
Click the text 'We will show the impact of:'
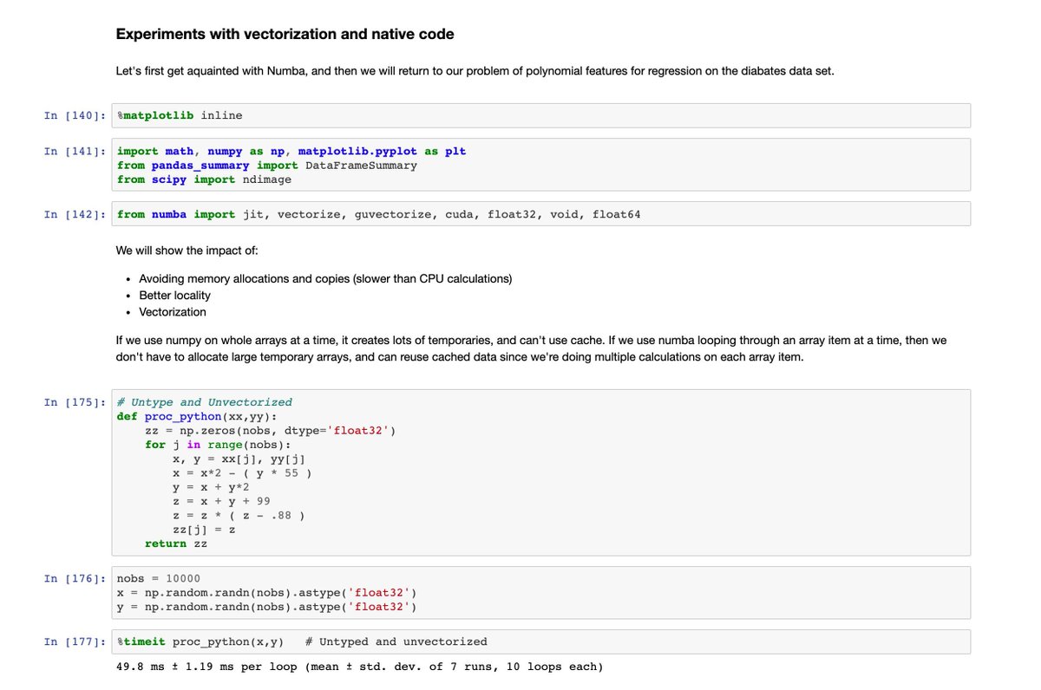tap(187, 251)
